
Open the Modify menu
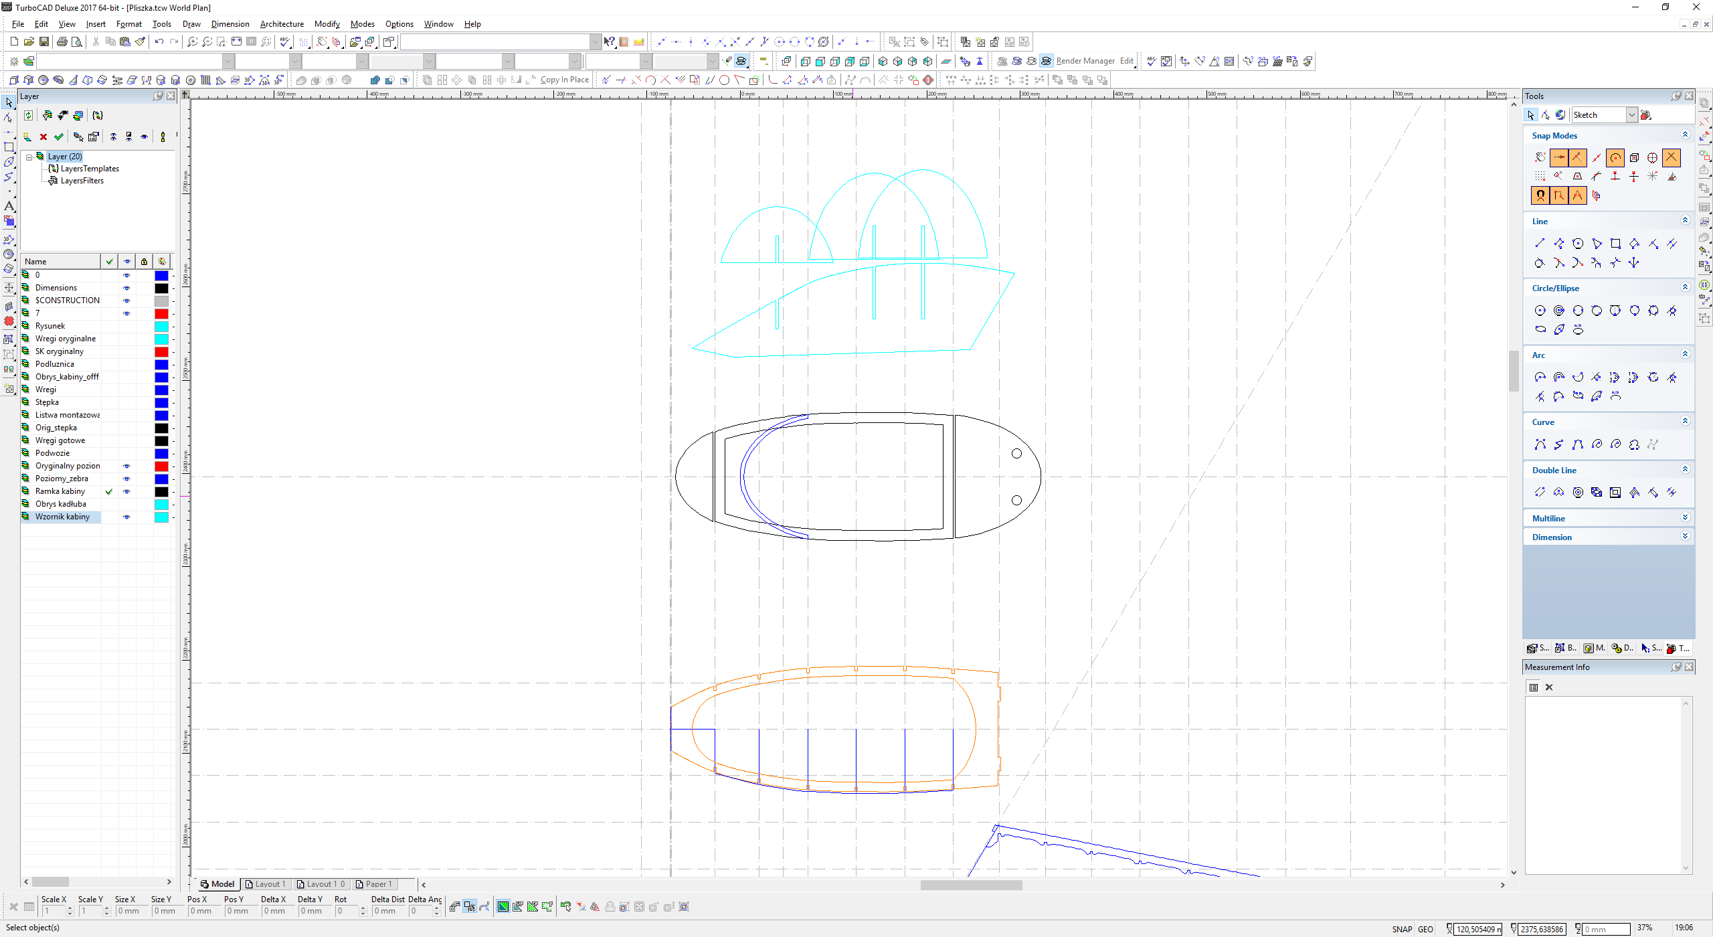pyautogui.click(x=327, y=24)
